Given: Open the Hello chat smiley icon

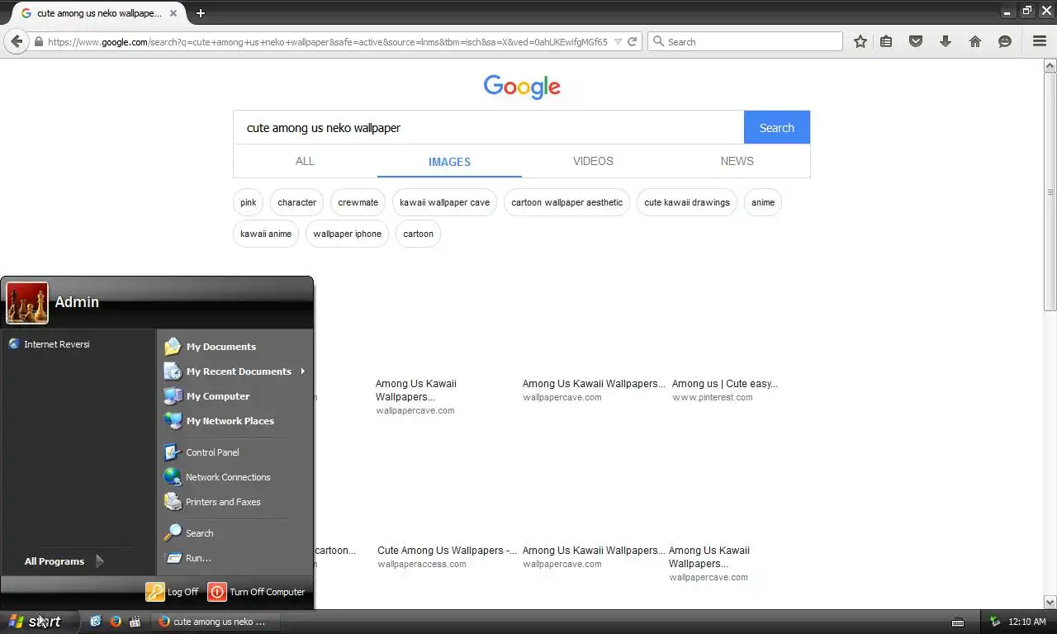Looking at the screenshot, I should pyautogui.click(x=1005, y=41).
